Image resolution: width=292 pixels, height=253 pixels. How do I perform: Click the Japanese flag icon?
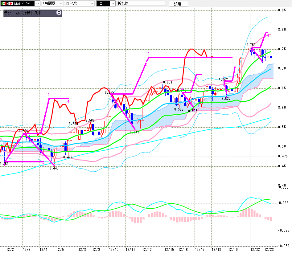point(10,3)
